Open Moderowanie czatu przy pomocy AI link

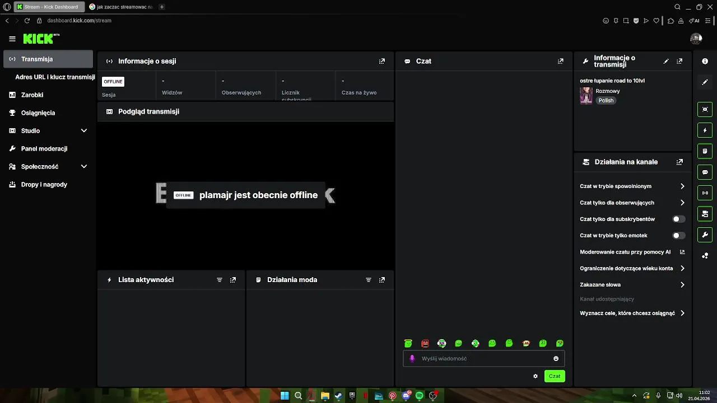click(x=632, y=252)
